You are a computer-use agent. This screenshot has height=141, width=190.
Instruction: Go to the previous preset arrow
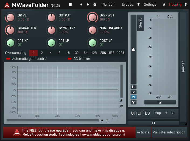[x=81, y=5]
